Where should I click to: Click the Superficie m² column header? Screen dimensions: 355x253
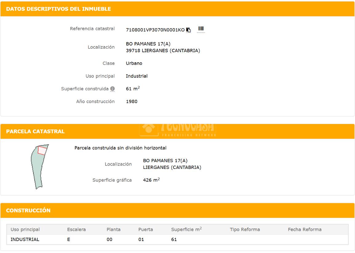(x=186, y=229)
